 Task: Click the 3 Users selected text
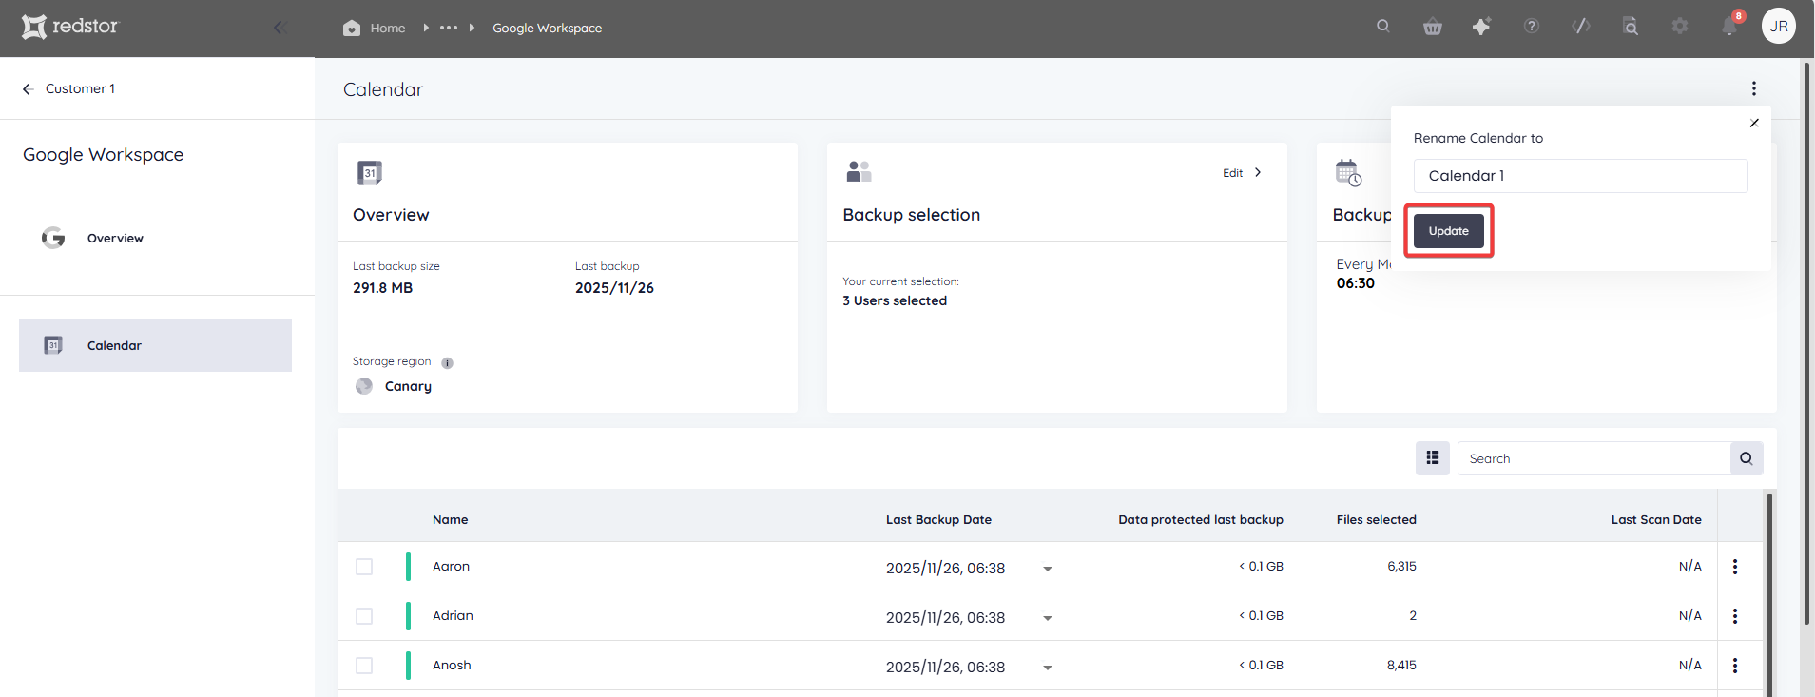pyautogui.click(x=895, y=300)
